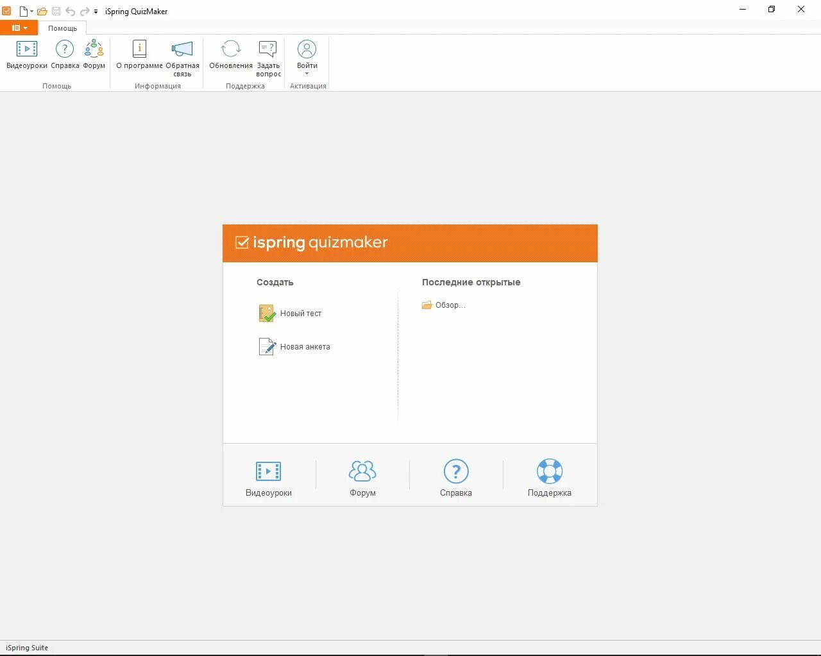
Task: Minimize the iSpring QuizMaker window
Action: pos(743,9)
